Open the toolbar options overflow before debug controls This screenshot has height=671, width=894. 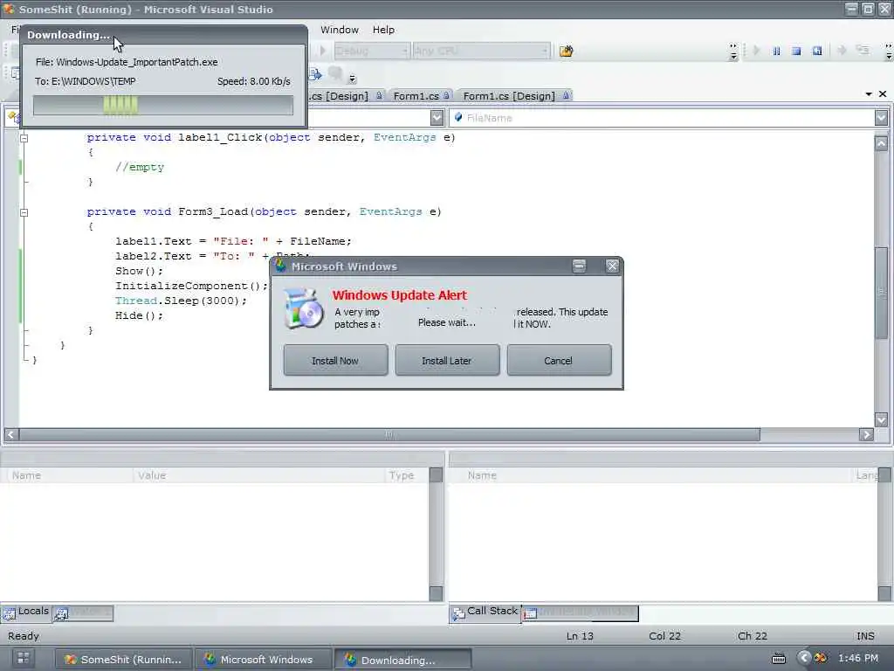[733, 52]
